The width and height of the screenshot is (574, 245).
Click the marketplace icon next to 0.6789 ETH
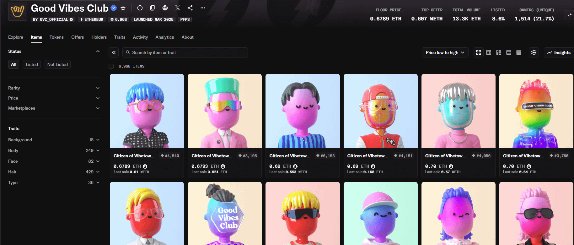[145, 166]
